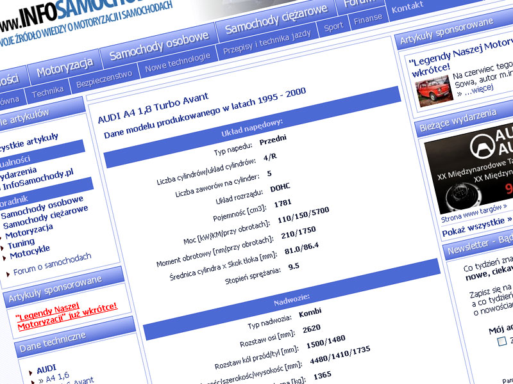Select the Bezpieczeństwo submenu item
Screen dimensions: 513x384
pyautogui.click(x=104, y=79)
